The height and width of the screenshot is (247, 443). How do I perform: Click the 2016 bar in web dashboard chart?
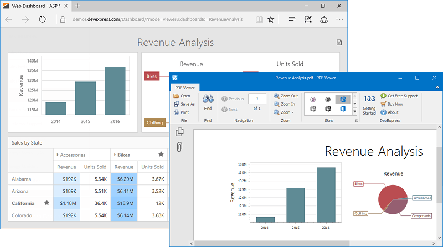115,91
